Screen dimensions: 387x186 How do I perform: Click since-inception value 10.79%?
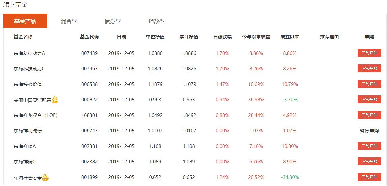tap(290, 84)
